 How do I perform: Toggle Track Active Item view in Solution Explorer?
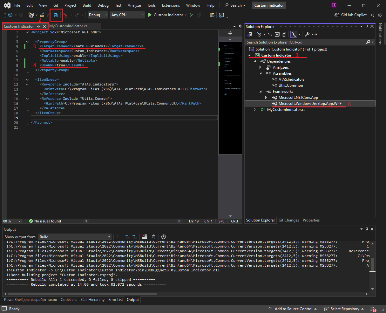coord(294,34)
